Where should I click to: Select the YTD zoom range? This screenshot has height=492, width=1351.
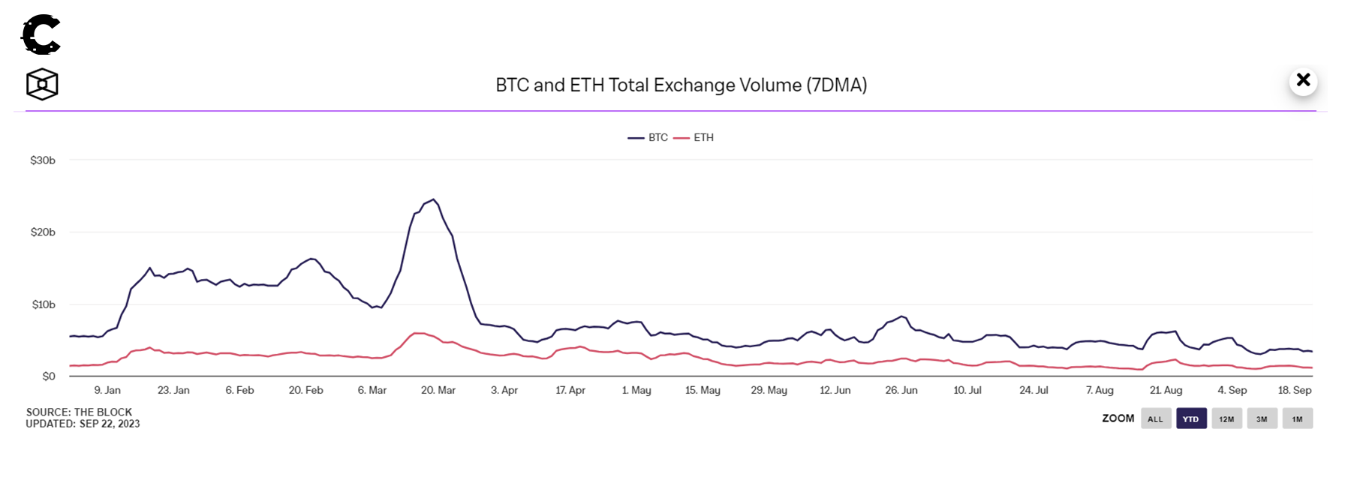[1191, 418]
